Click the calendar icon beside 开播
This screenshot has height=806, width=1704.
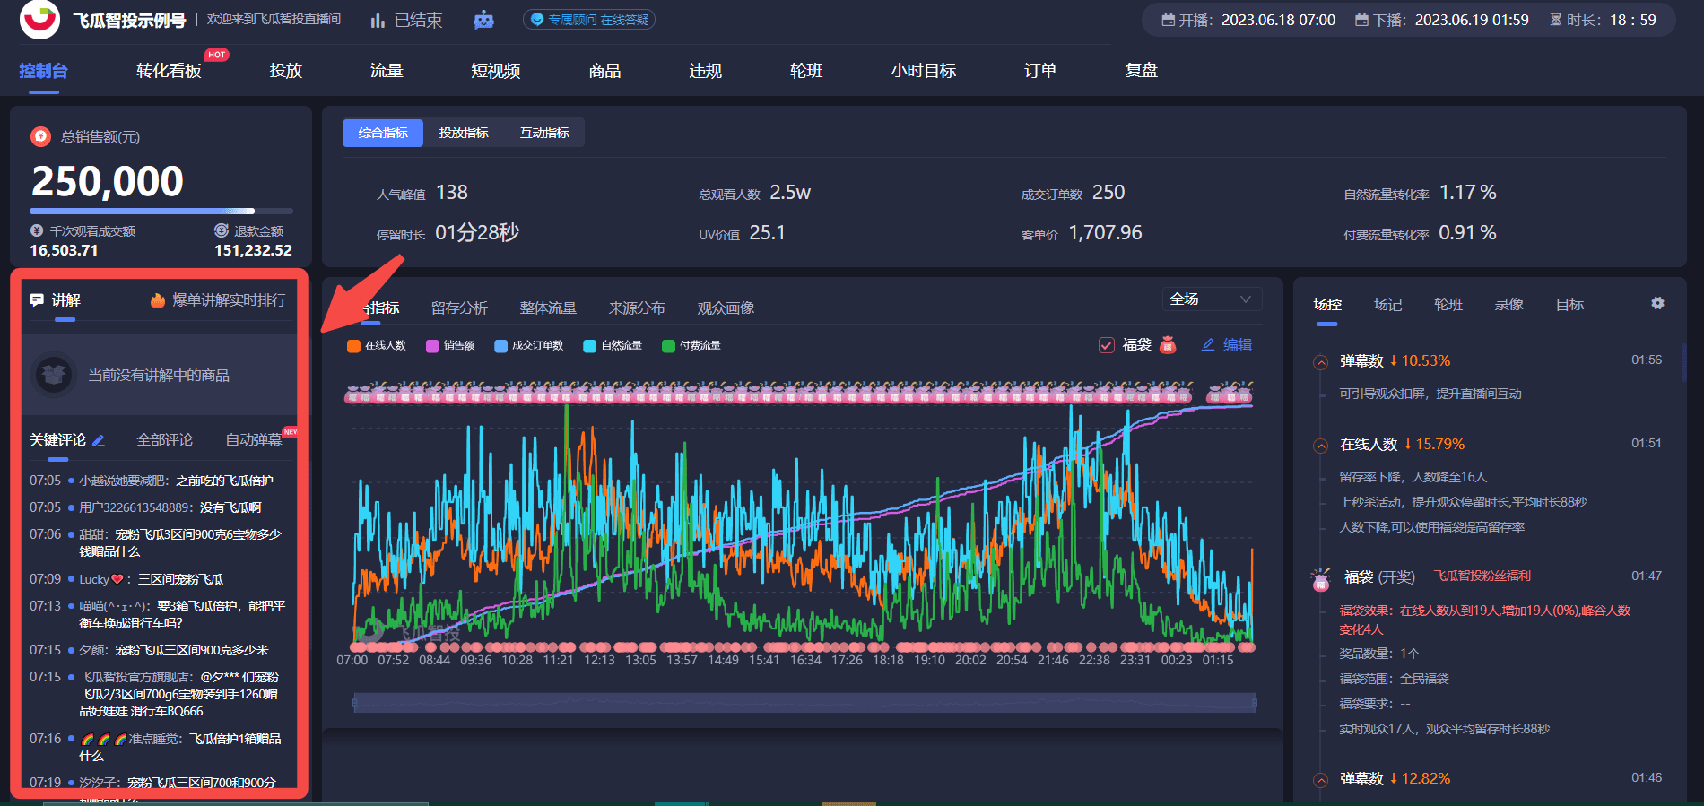1168,20
